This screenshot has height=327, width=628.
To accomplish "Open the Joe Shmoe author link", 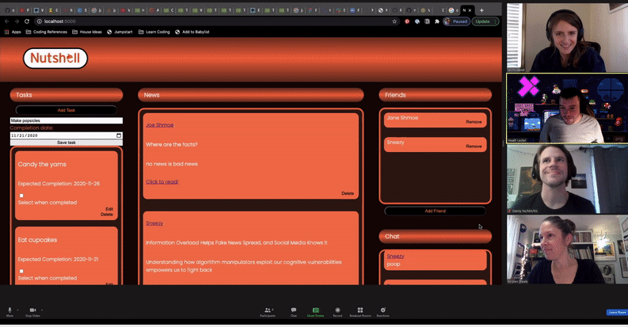I will coord(160,125).
